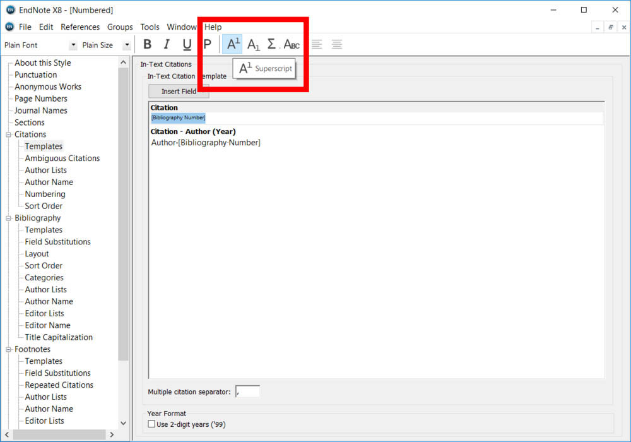Click the Underline formatting icon

pyautogui.click(x=187, y=44)
